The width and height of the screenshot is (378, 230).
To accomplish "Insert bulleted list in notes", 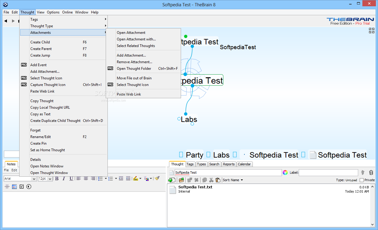I will click(x=101, y=178).
